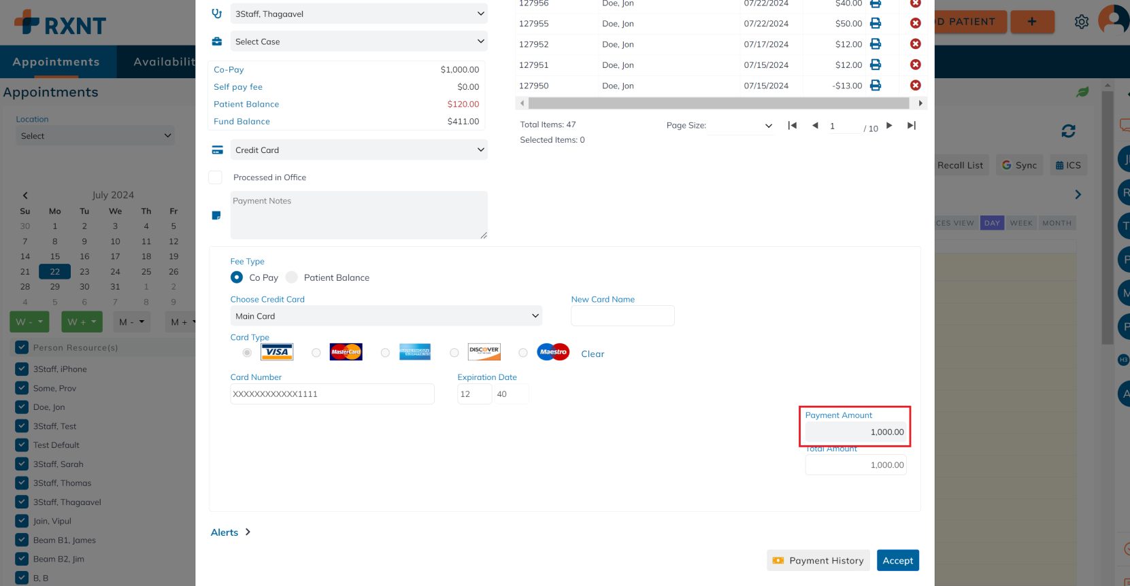Switch to WEEK calendar view
The width and height of the screenshot is (1130, 586).
tap(1020, 223)
